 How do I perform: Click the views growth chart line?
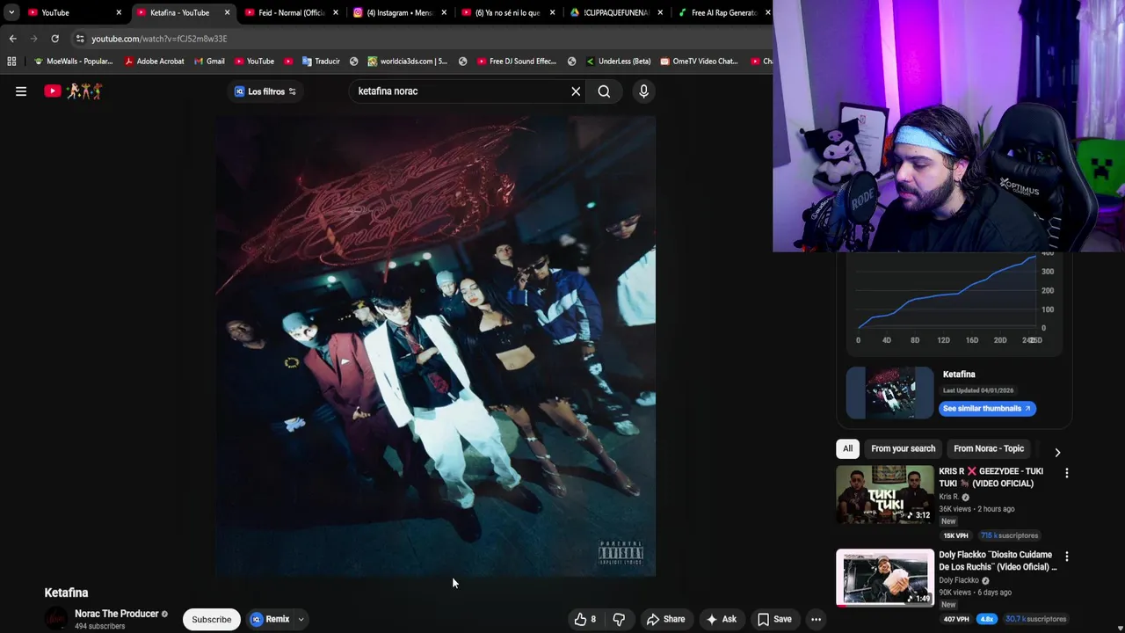(x=947, y=293)
